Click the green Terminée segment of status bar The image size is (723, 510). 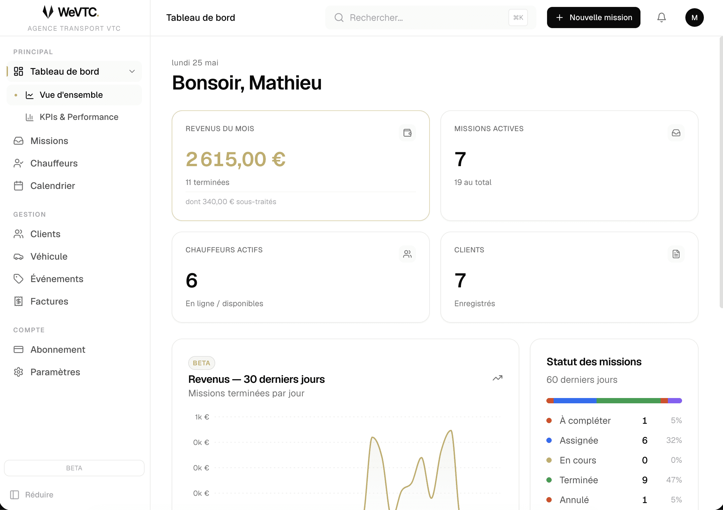(x=629, y=401)
